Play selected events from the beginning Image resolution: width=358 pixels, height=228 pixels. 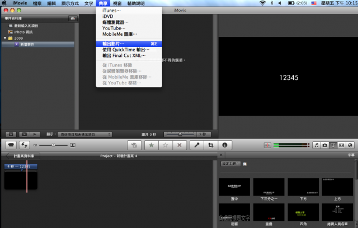(x=35, y=134)
